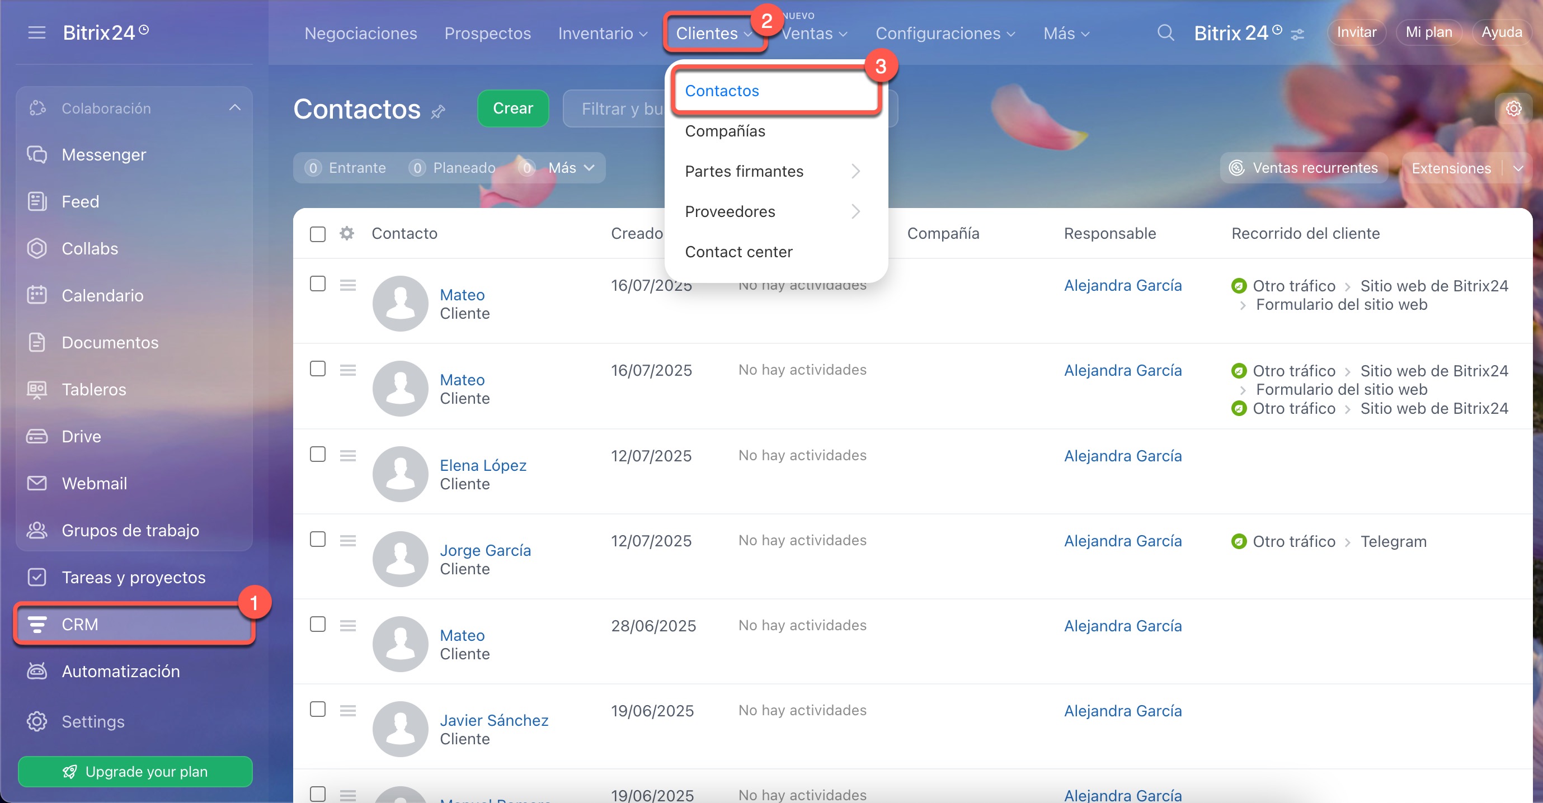Image resolution: width=1543 pixels, height=803 pixels.
Task: Click Upgrade your plan button
Action: 135,771
